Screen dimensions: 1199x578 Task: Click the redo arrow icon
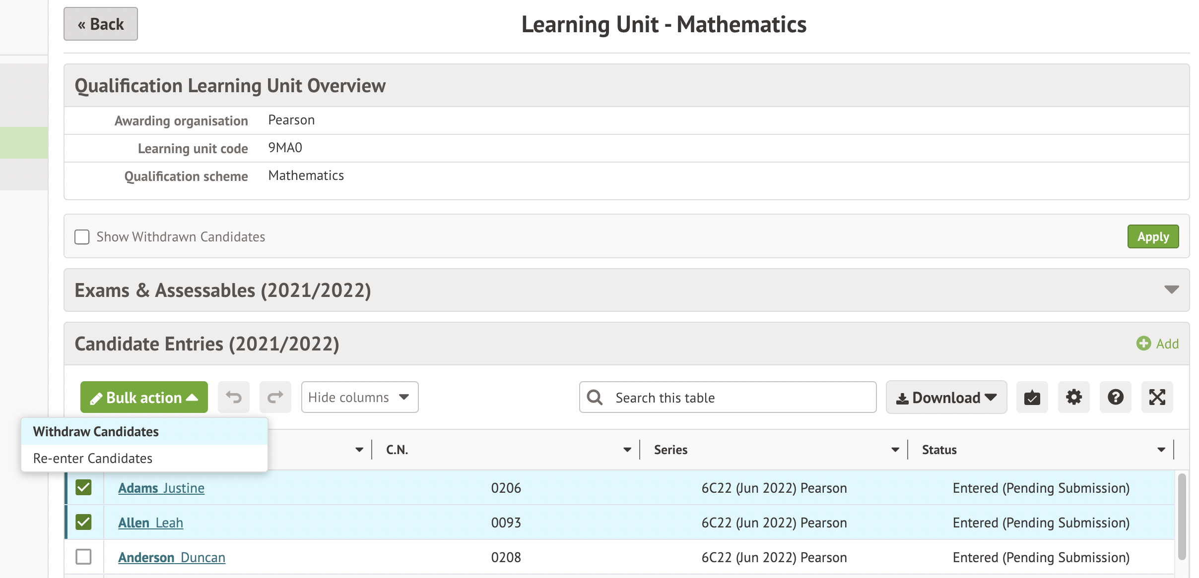[275, 397]
